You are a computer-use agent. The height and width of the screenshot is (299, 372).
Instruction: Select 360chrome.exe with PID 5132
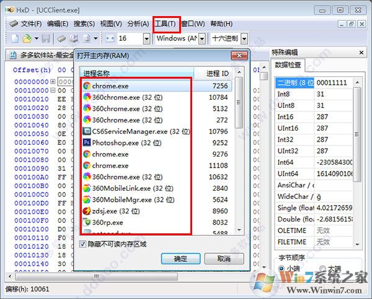156,108
